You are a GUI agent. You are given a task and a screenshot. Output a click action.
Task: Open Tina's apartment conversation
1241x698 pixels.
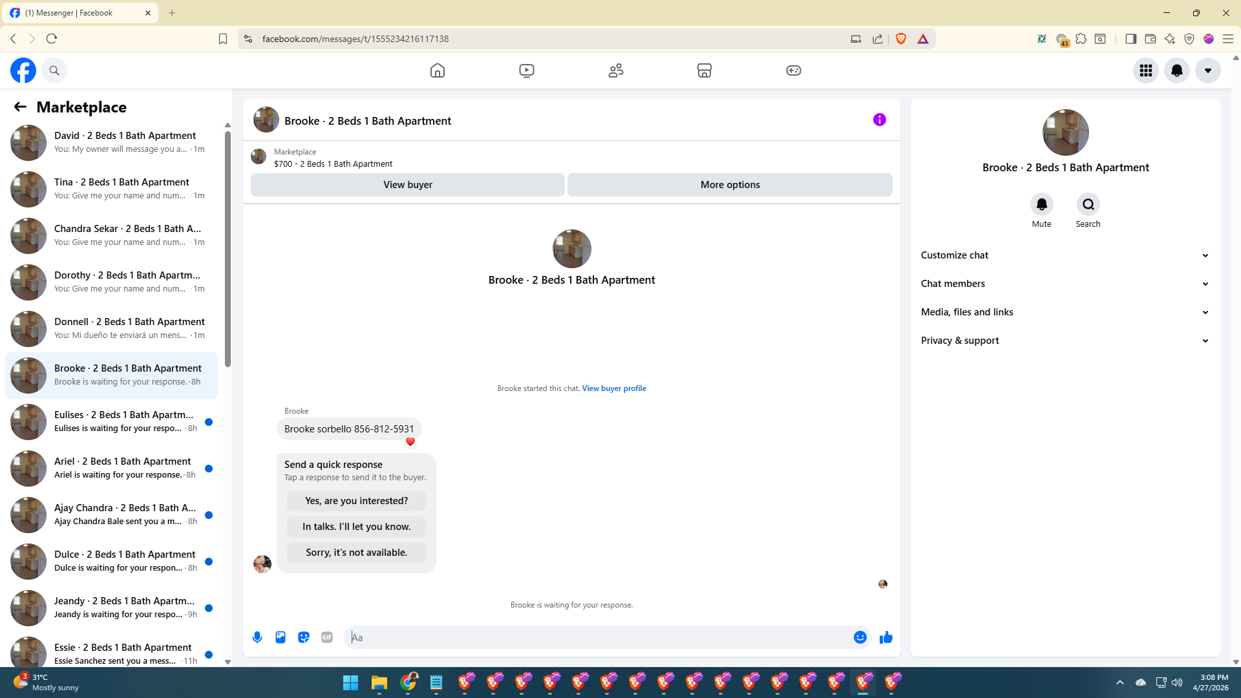(x=111, y=189)
